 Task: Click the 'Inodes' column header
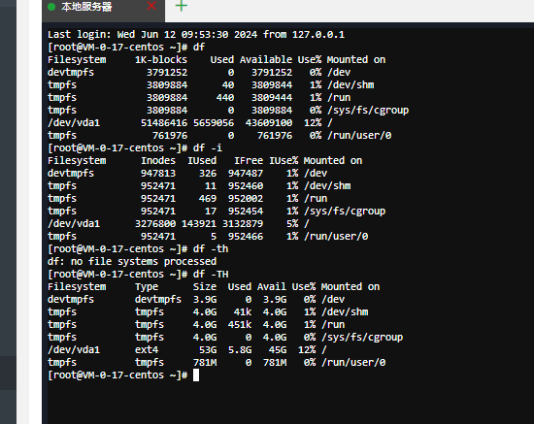[x=158, y=160]
